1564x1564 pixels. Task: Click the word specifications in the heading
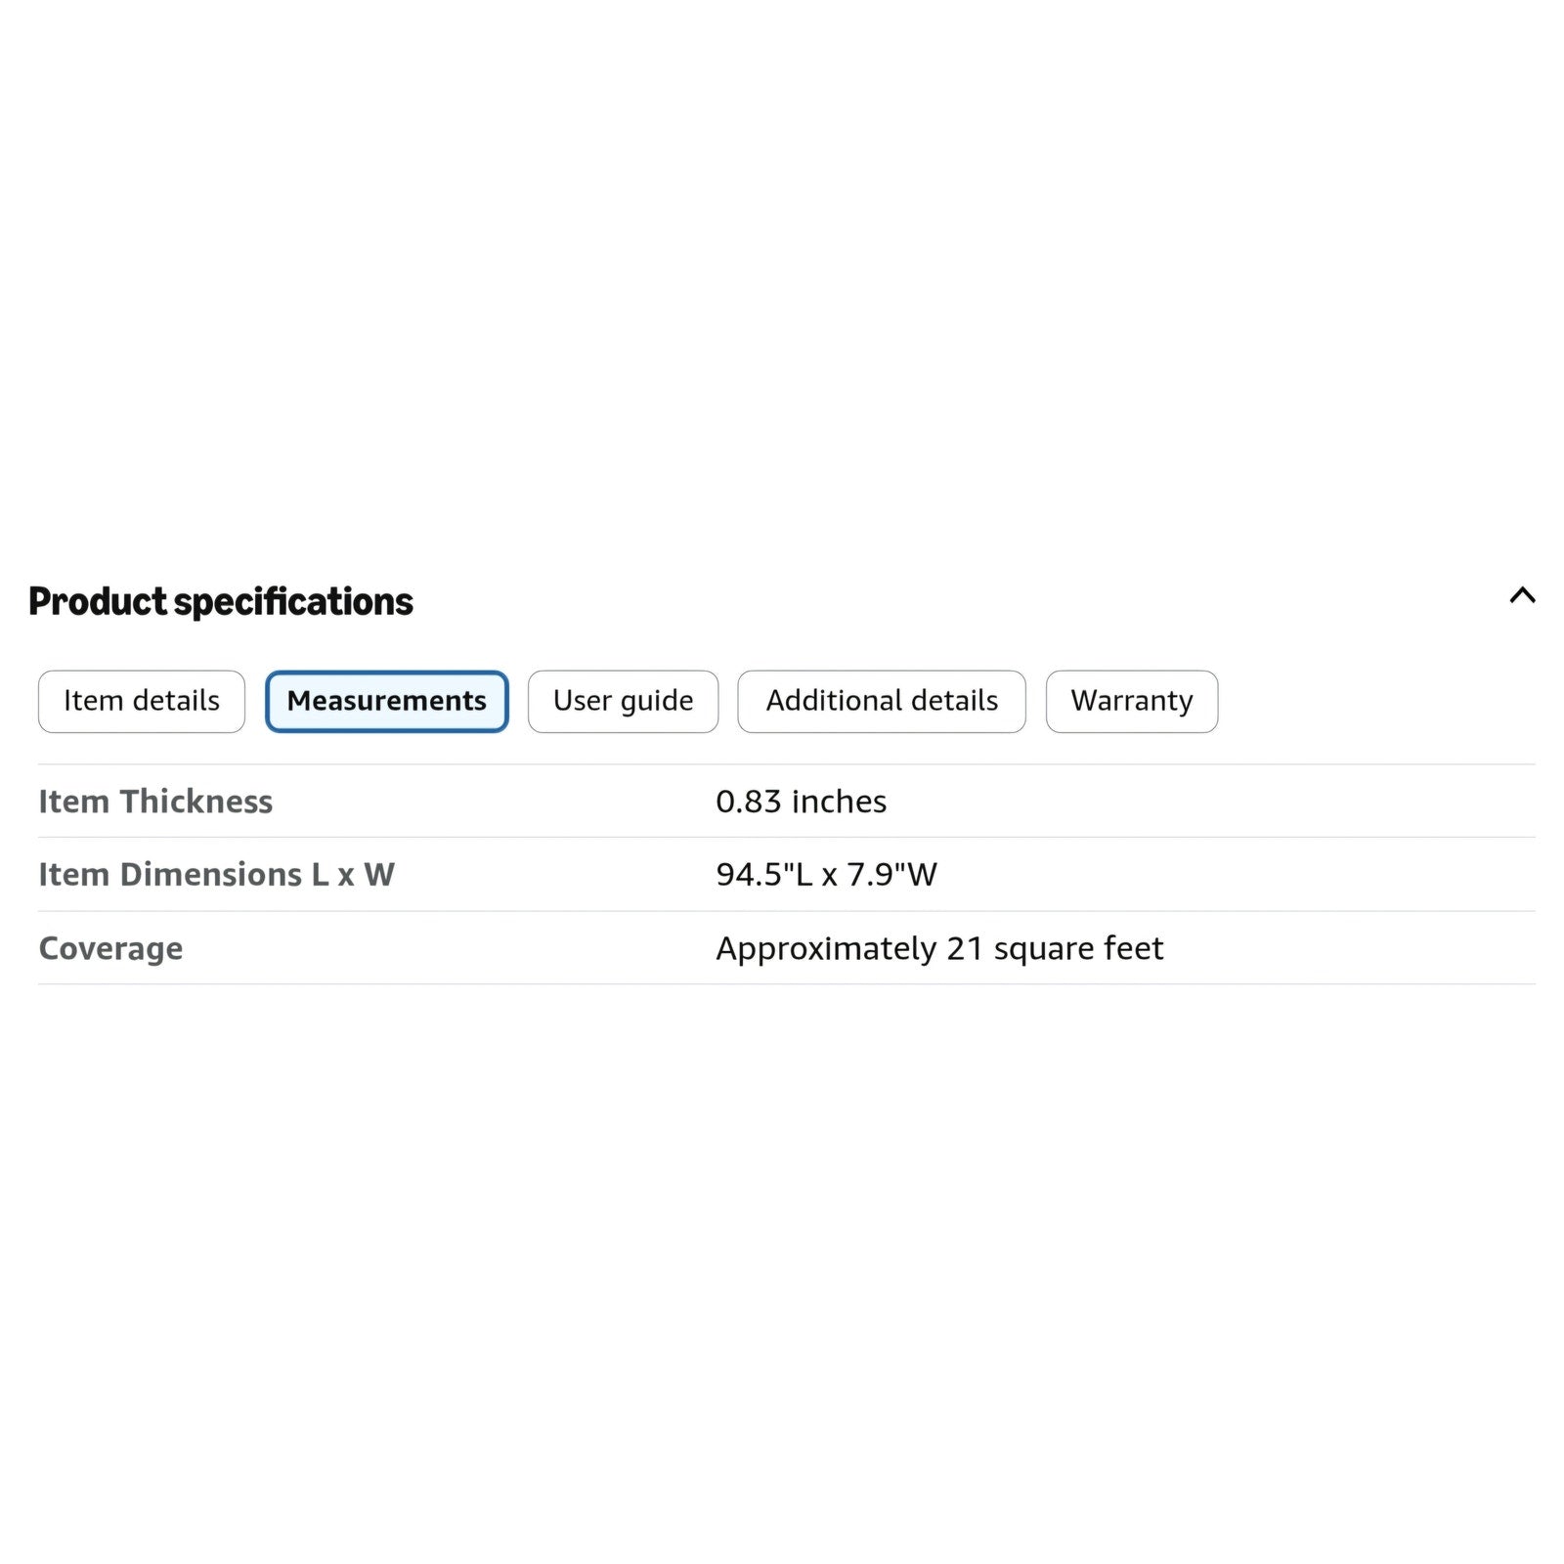293,602
